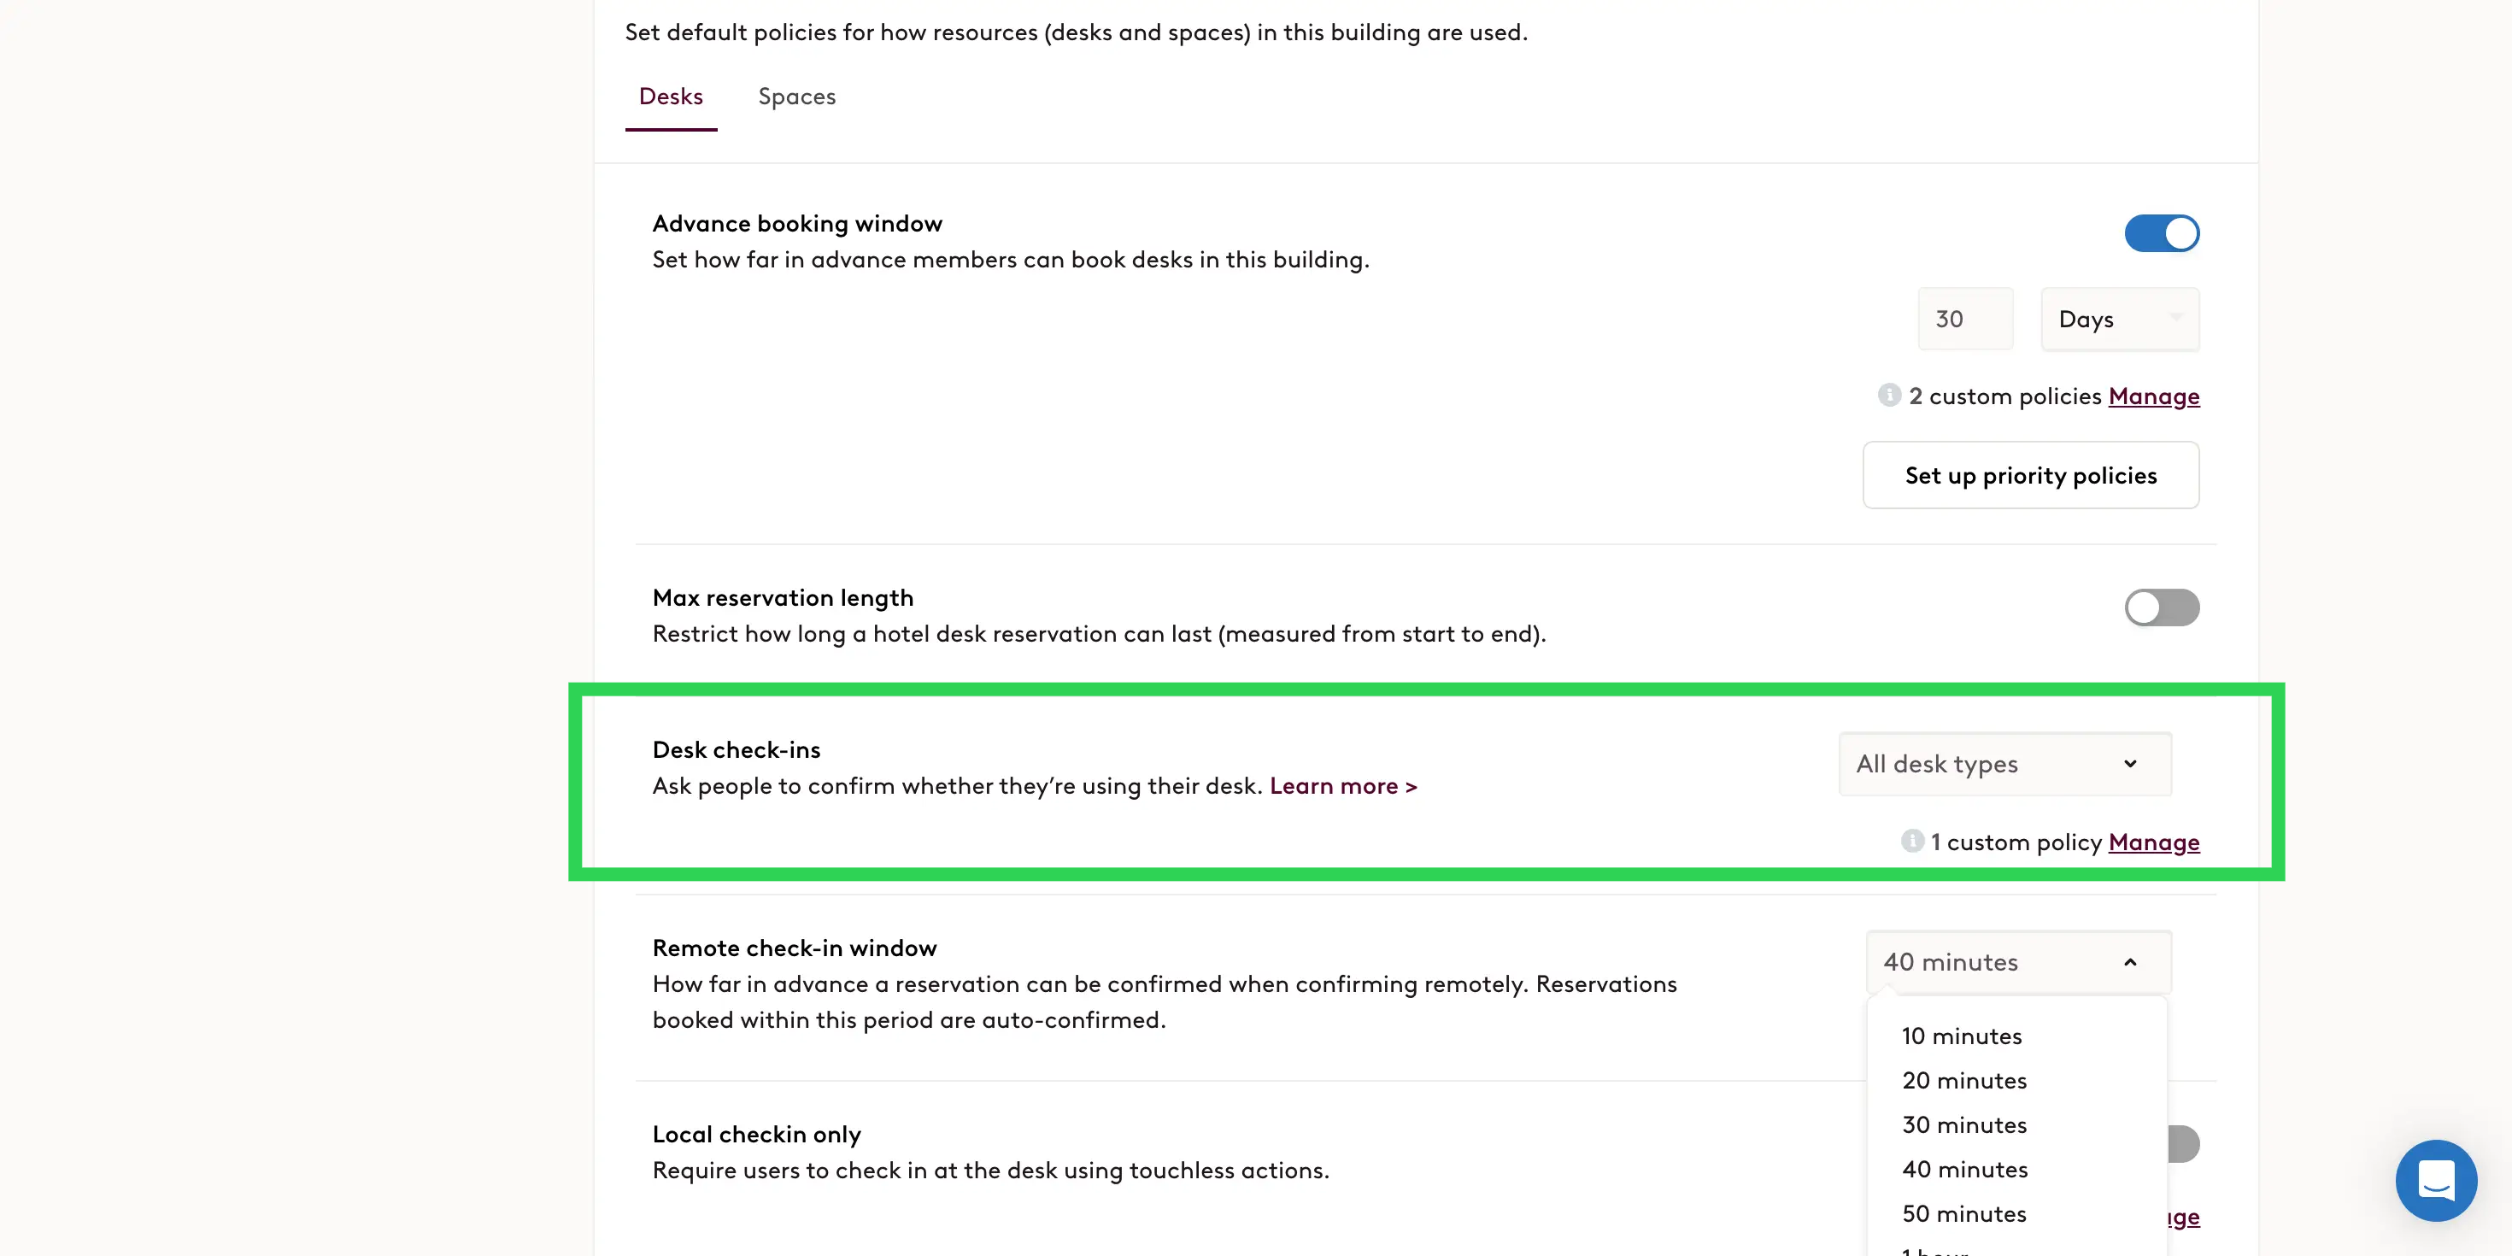Enable the Max reservation length toggle
Image resolution: width=2512 pixels, height=1256 pixels.
coord(2161,607)
